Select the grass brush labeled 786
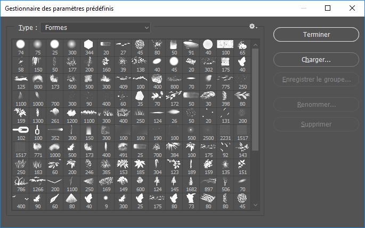 tap(21, 182)
